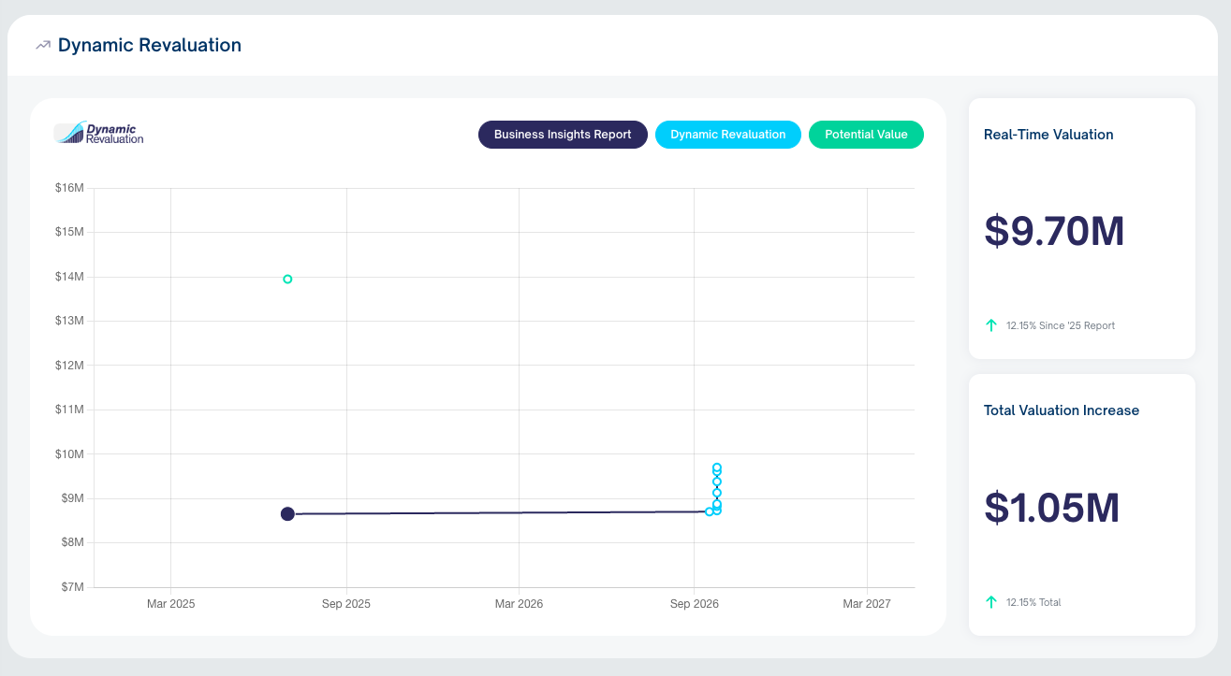
Task: Click the $15M y-axis label
Action: 70,232
